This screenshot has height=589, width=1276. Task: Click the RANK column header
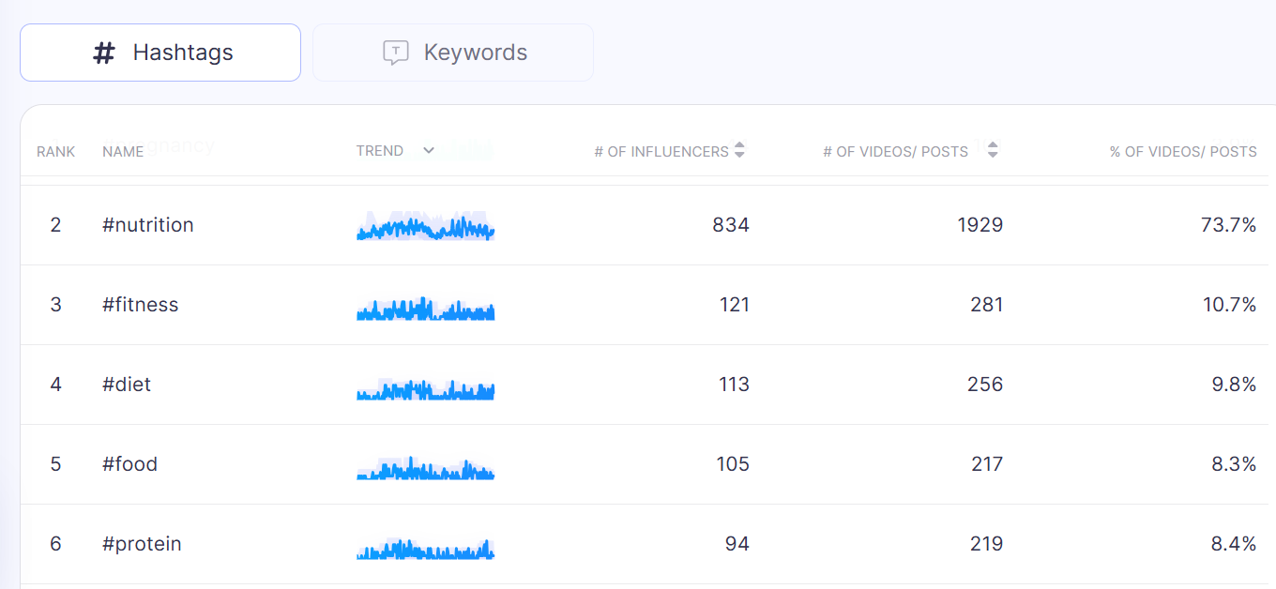coord(55,152)
